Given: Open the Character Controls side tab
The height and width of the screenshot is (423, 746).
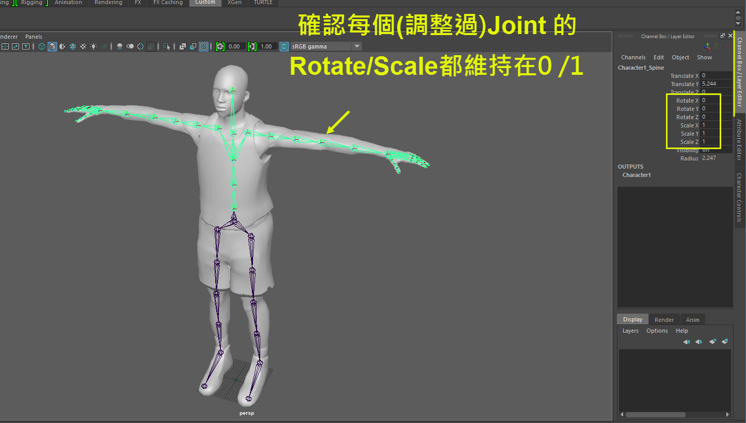Looking at the screenshot, I should click(x=739, y=198).
